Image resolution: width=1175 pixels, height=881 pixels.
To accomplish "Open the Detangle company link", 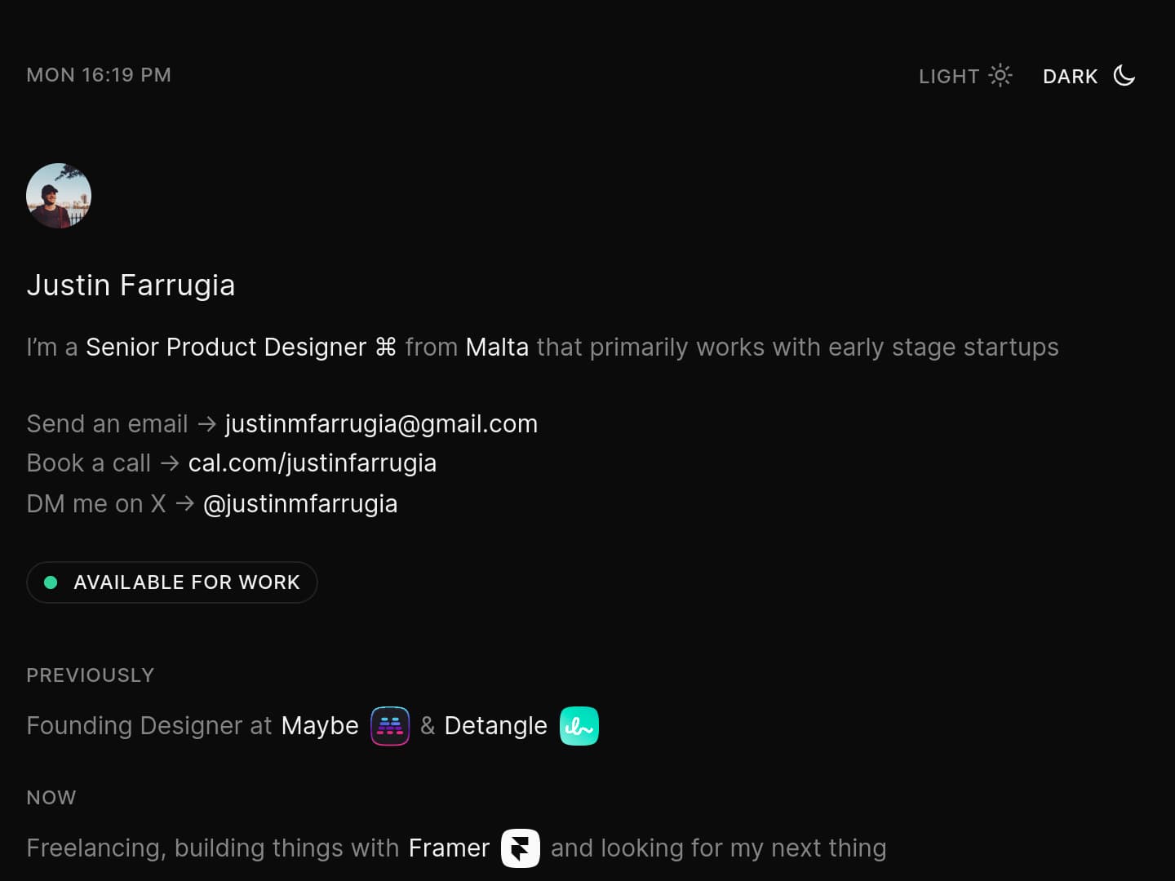I will pyautogui.click(x=496, y=726).
